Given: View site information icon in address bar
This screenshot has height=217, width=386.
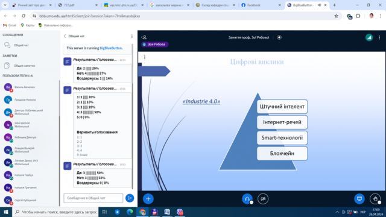Looking at the screenshot, I should click(x=34, y=16).
